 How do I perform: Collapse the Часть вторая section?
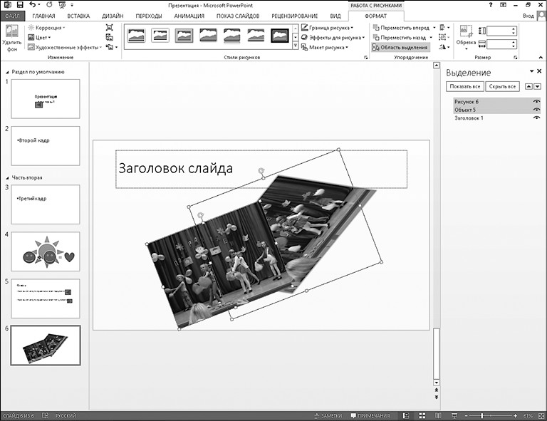[x=6, y=177]
